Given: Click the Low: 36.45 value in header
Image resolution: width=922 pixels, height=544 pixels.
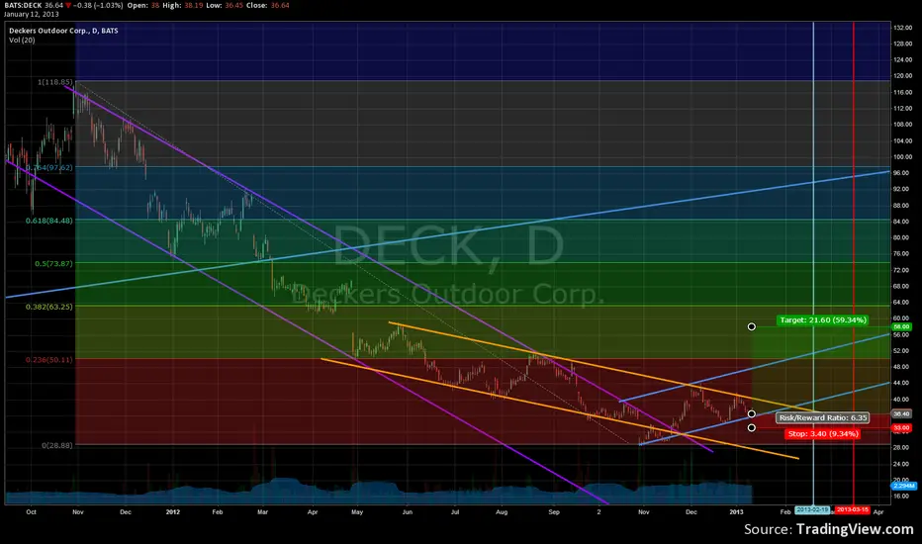Looking at the screenshot, I should coord(226,5).
